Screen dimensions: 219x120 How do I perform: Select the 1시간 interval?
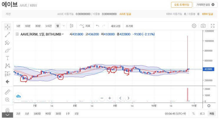pyautogui.click(x=48, y=26)
